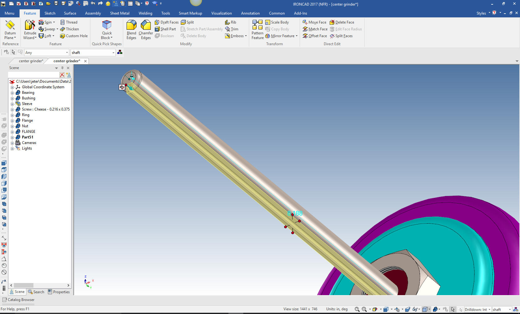Click the Thread tool
Viewport: 520px width, 314px height.
tap(69, 22)
